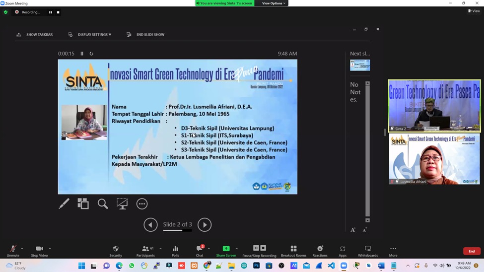
Task: Expand audio options arrow beside Unmute
Action: [x=22, y=249]
